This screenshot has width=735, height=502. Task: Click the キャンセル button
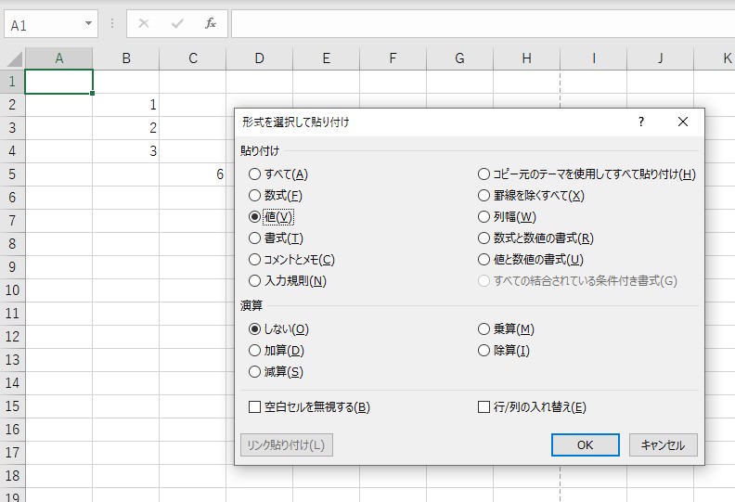point(663,445)
